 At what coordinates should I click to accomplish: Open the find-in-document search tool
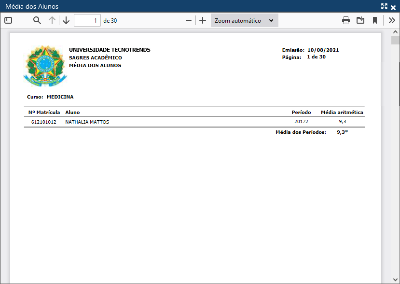37,20
